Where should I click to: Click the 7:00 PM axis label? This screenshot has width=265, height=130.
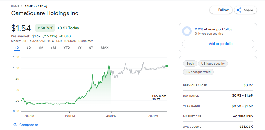153,116
